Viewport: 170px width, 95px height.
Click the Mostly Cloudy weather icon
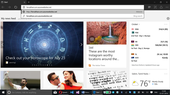(135, 83)
